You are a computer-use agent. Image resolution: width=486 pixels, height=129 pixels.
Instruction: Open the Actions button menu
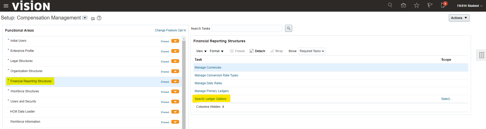click(459, 18)
